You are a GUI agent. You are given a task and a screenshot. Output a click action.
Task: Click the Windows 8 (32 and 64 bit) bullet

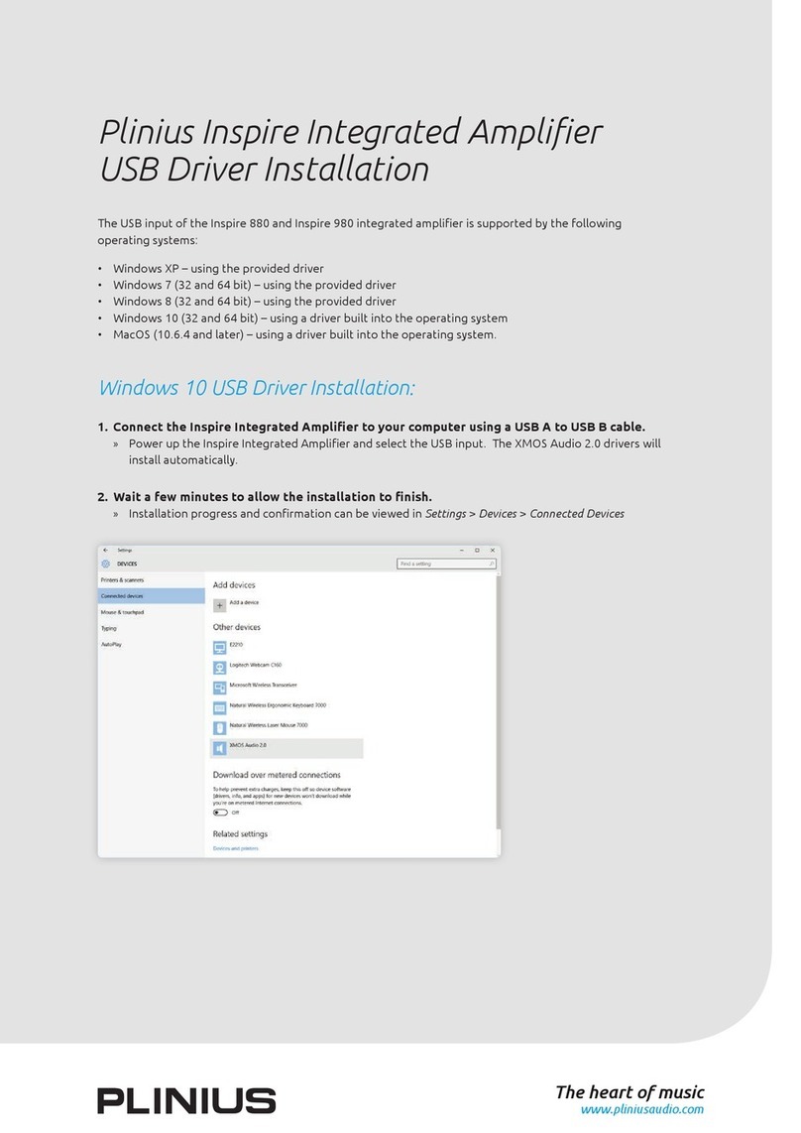(x=254, y=302)
